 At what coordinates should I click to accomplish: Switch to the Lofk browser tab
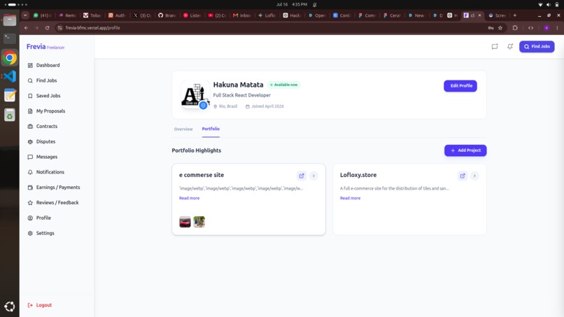(x=267, y=15)
